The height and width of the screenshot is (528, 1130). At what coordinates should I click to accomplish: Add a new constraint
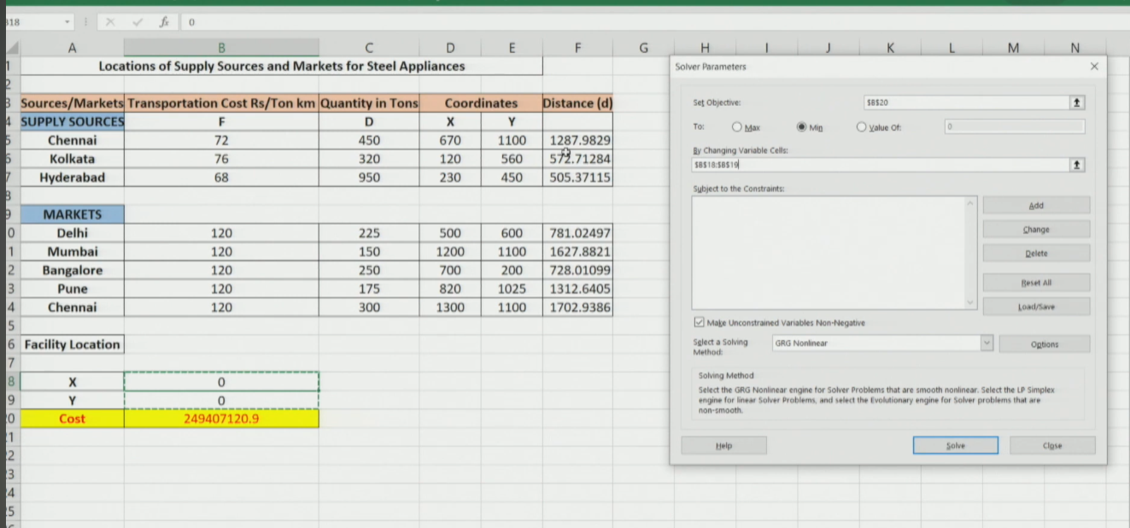1036,205
